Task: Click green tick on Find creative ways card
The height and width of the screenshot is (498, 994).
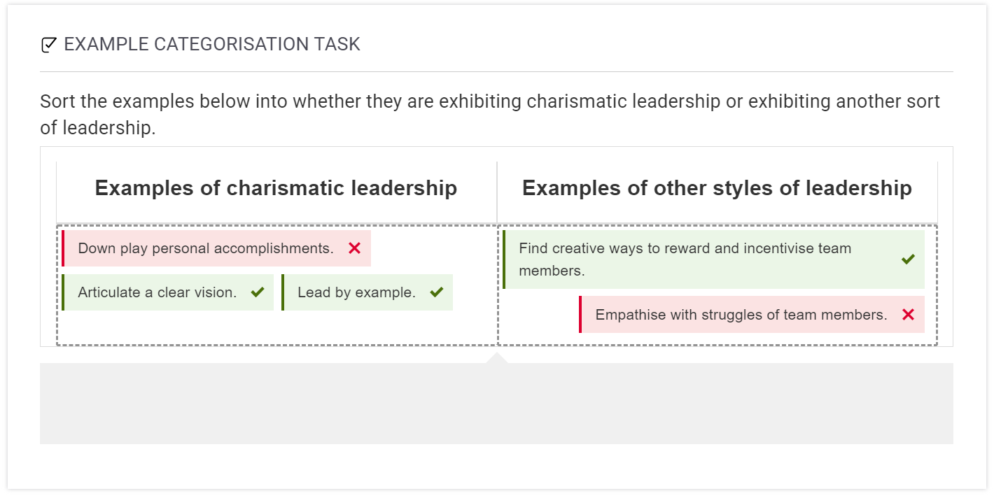Action: 908,259
